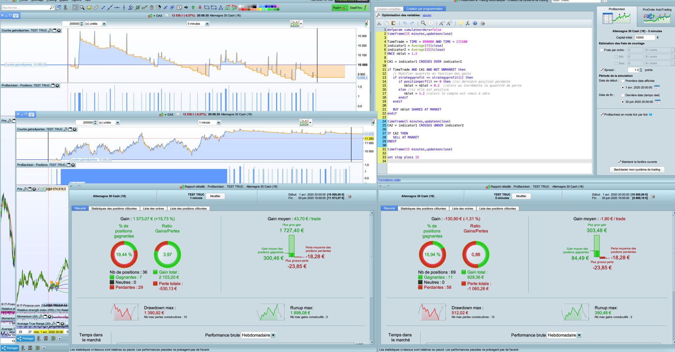
Task: Enable the Frais par ordre checkbox
Action: coord(602,50)
